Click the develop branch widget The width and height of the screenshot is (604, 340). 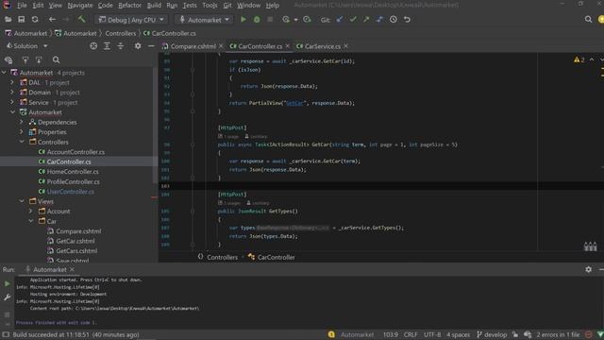[492, 334]
